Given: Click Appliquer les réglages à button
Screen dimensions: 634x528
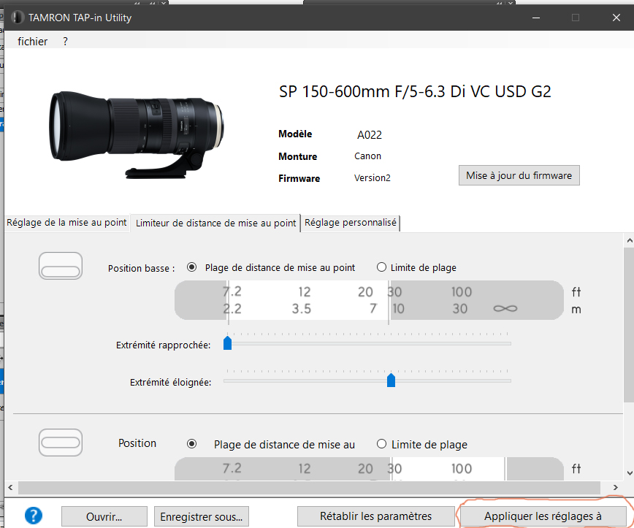Looking at the screenshot, I should tap(543, 516).
